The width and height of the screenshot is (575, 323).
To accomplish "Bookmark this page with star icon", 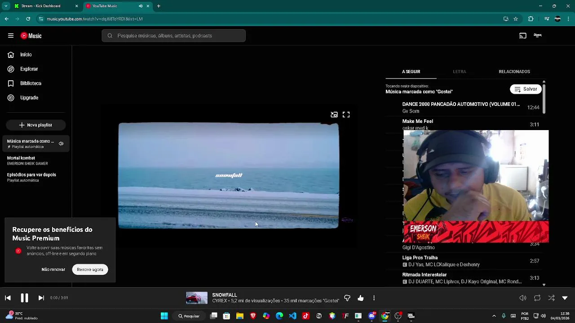I will tap(516, 19).
